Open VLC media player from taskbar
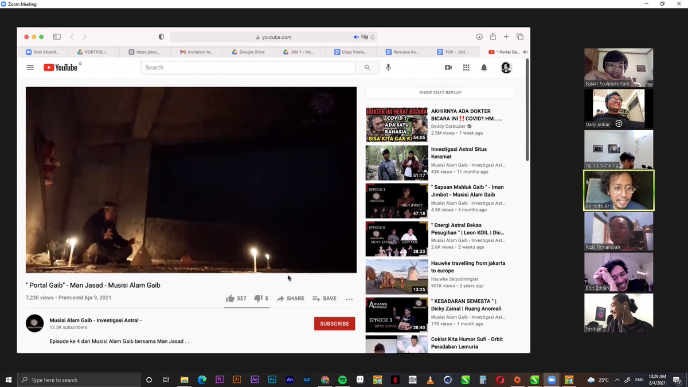This screenshot has height=387, width=688. [430, 380]
